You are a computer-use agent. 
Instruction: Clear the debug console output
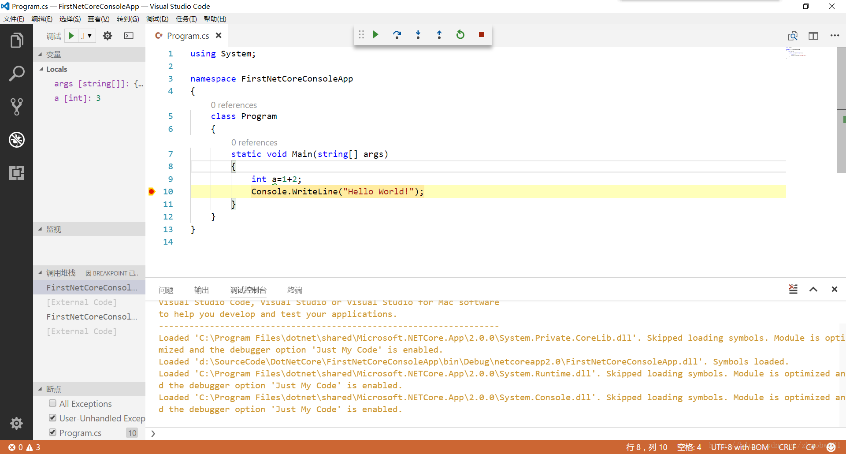pos(793,289)
